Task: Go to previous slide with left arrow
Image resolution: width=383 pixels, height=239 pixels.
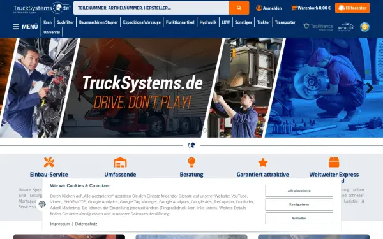Action: (x=13, y=88)
